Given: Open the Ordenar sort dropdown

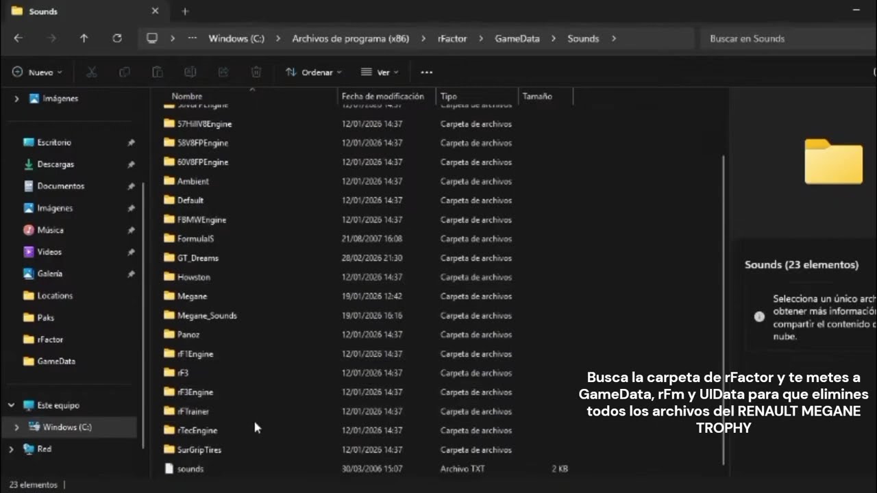Looking at the screenshot, I should 313,72.
